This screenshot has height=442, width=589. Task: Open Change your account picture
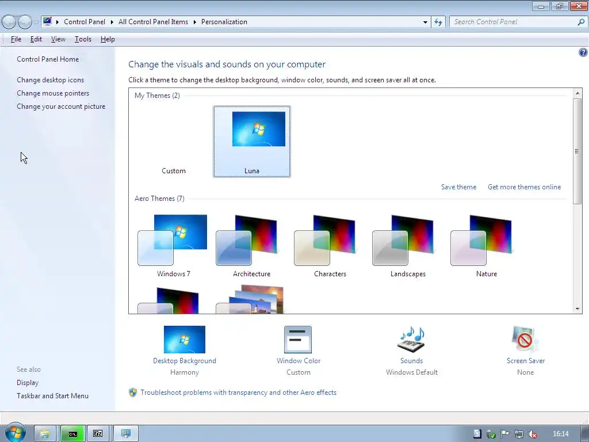click(61, 106)
